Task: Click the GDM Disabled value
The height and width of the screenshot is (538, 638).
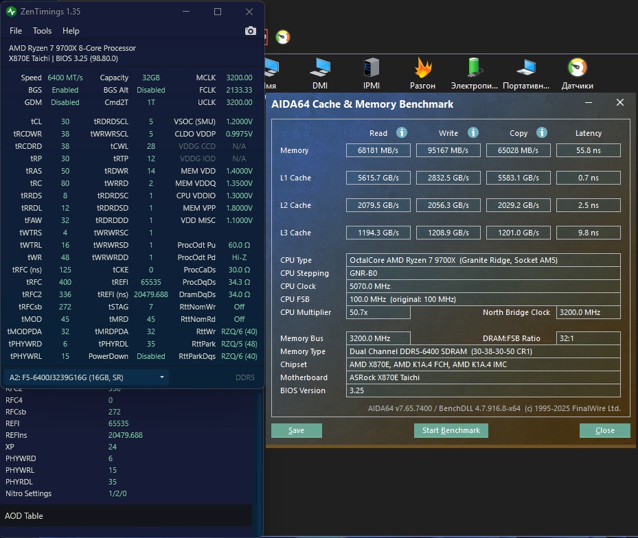Action: click(65, 102)
